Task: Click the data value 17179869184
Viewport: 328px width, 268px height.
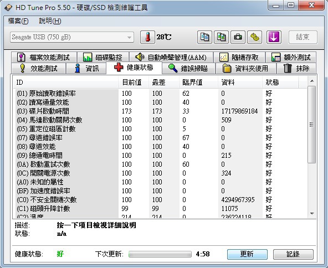Action: coord(239,111)
